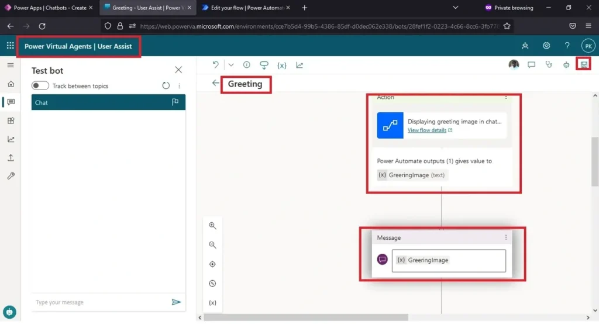The width and height of the screenshot is (599, 324).
Task: Open the Settings gear in header
Action: pyautogui.click(x=546, y=46)
